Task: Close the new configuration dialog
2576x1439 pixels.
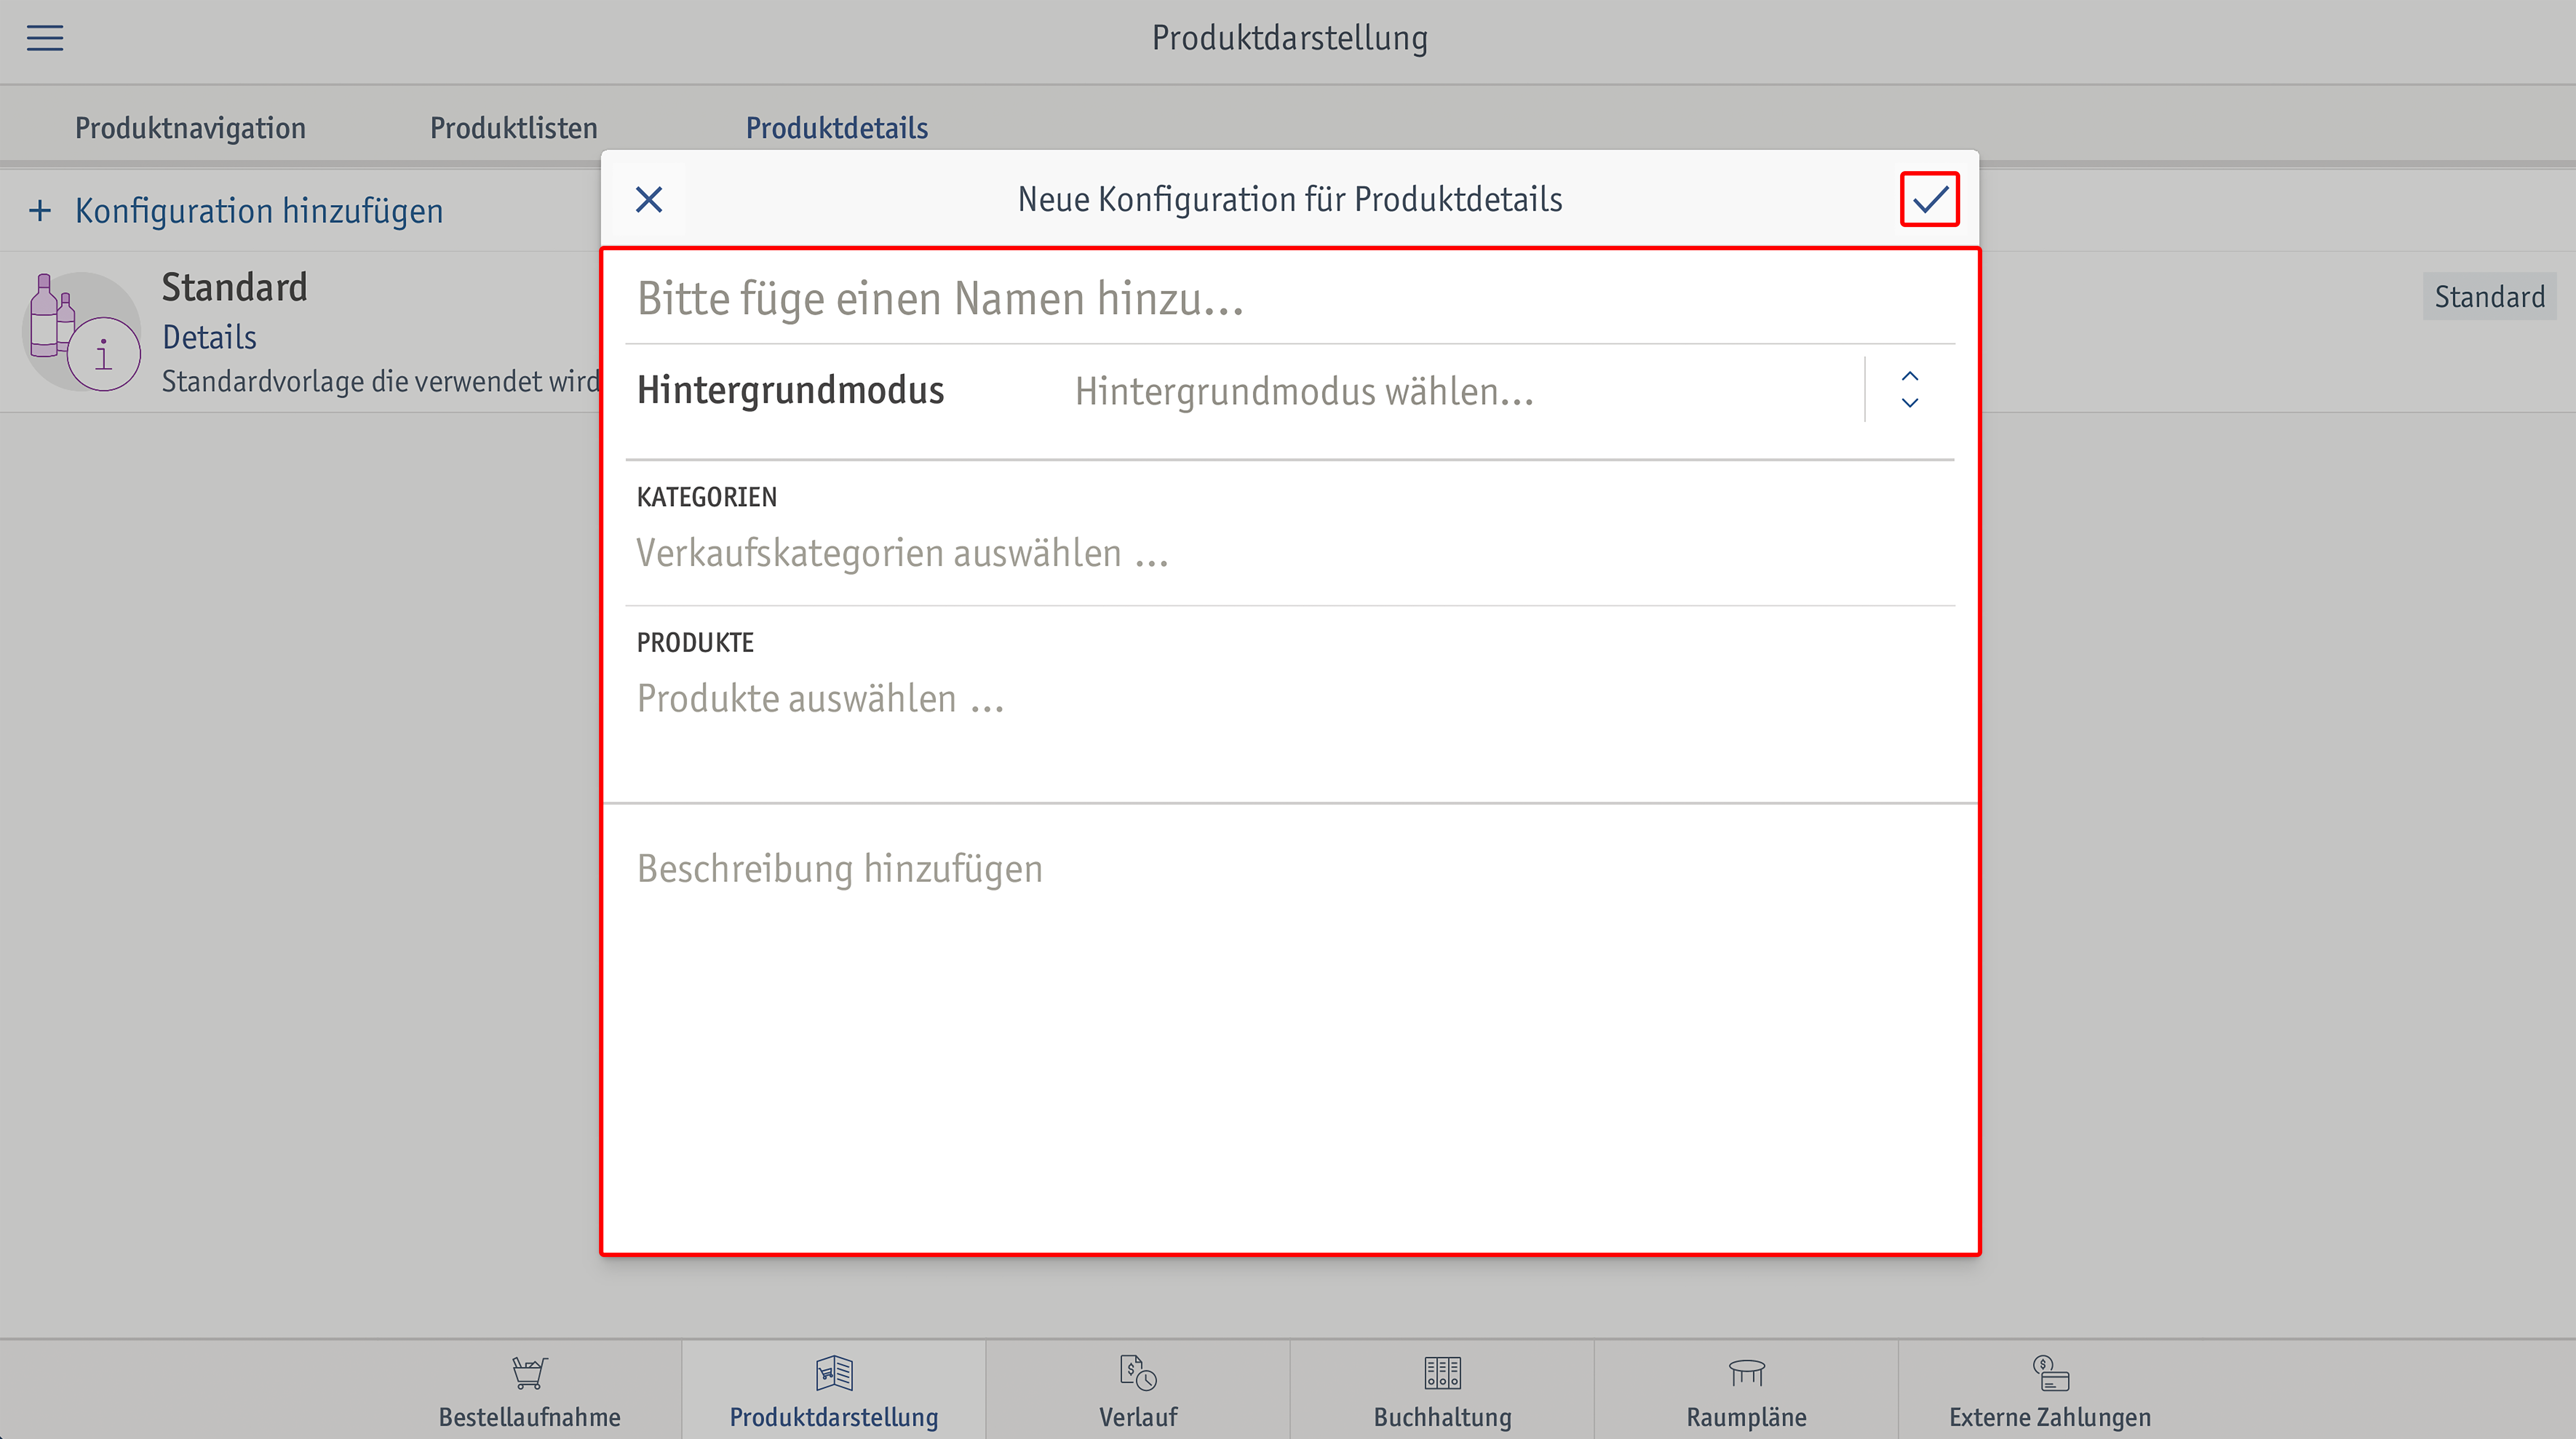Action: click(649, 200)
